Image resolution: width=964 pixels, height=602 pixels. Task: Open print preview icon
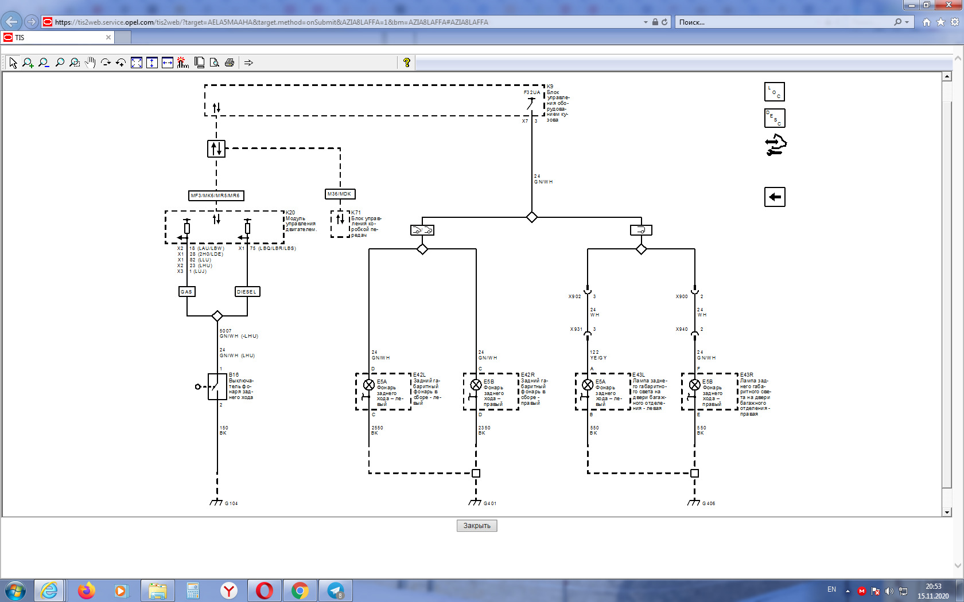[214, 62]
